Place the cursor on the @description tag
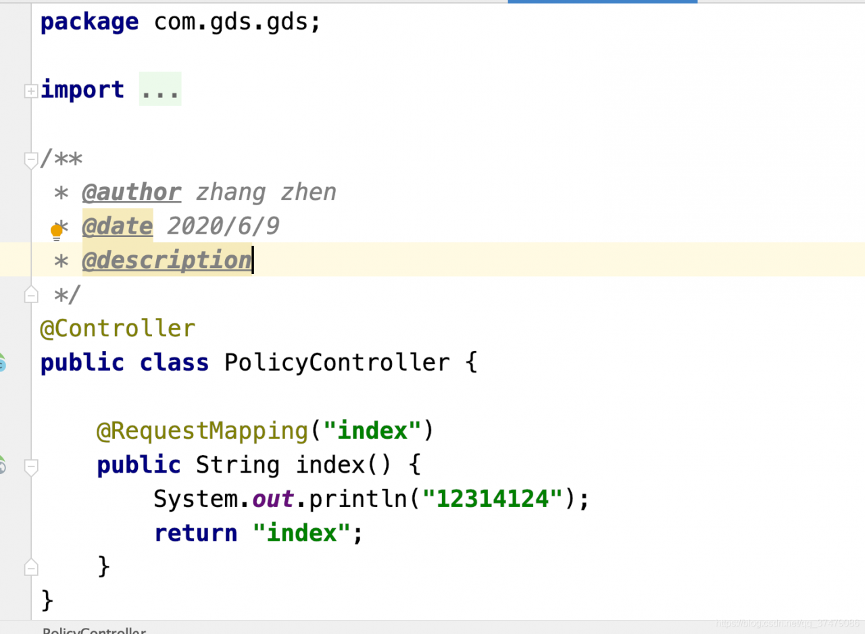Viewport: 865px width, 634px height. (x=166, y=261)
